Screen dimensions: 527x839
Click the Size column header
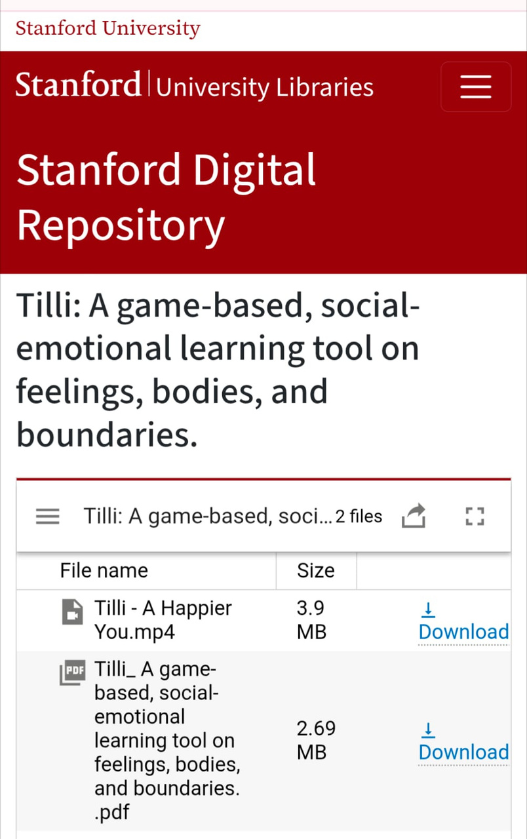point(315,570)
